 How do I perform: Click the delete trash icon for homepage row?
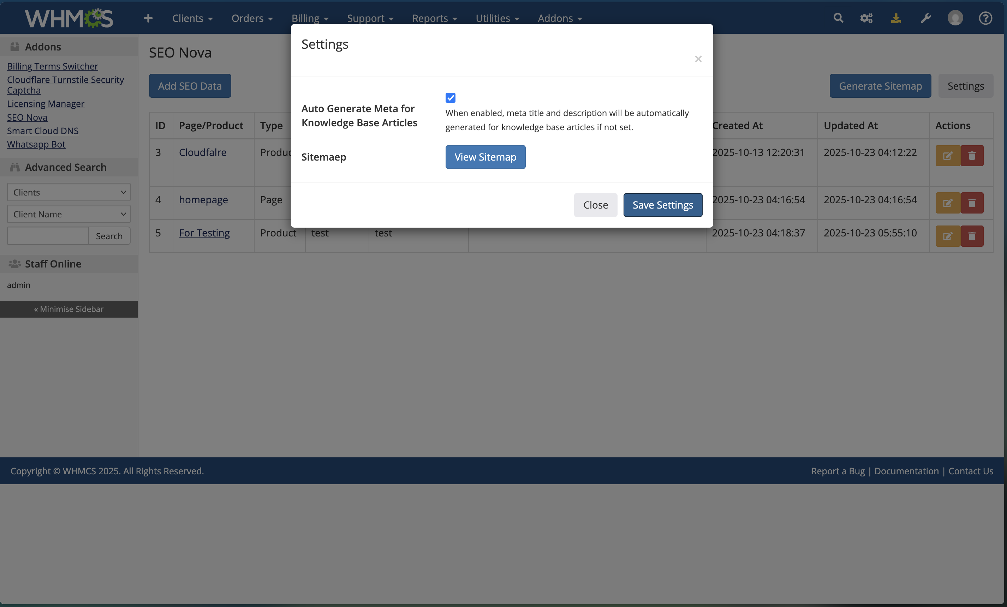click(x=972, y=203)
